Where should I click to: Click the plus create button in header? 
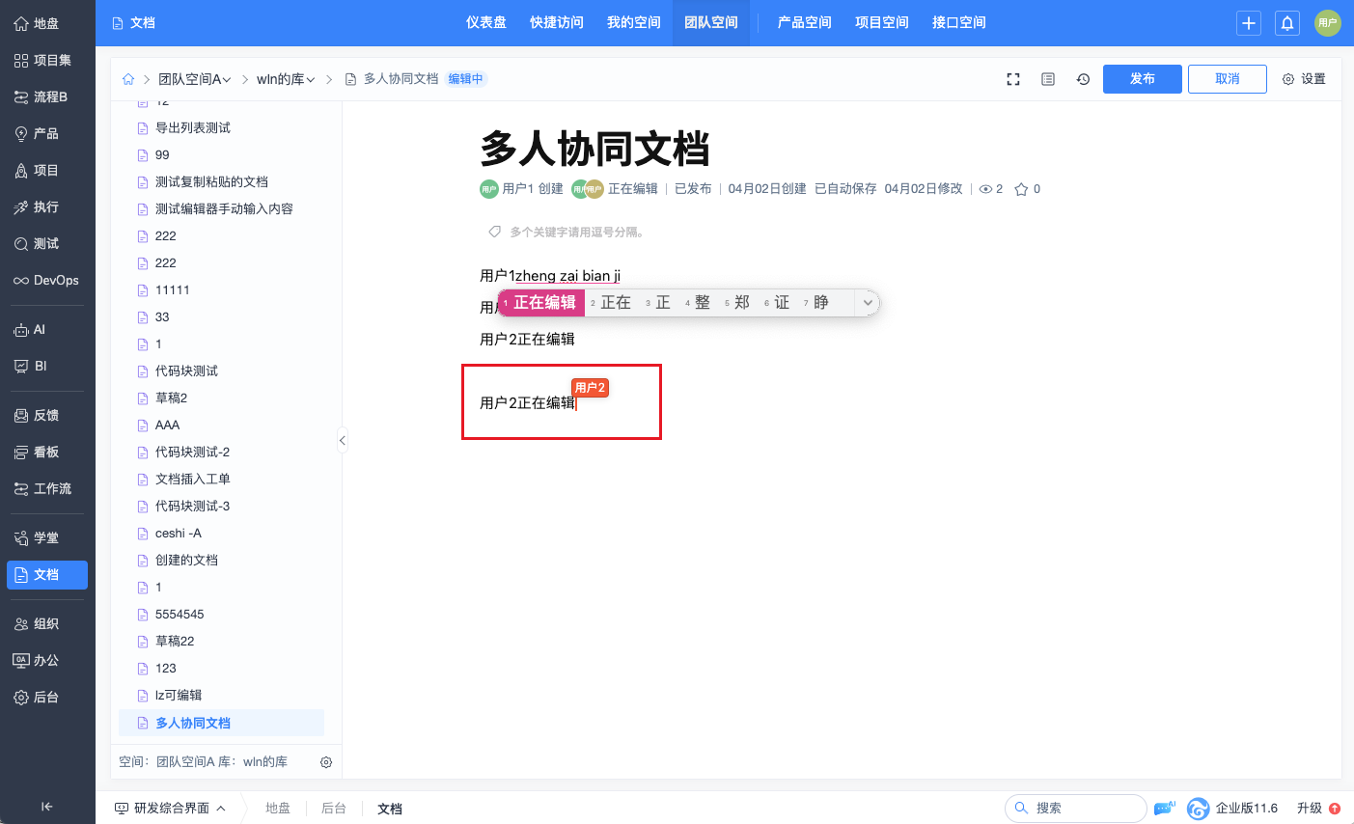pyautogui.click(x=1249, y=23)
